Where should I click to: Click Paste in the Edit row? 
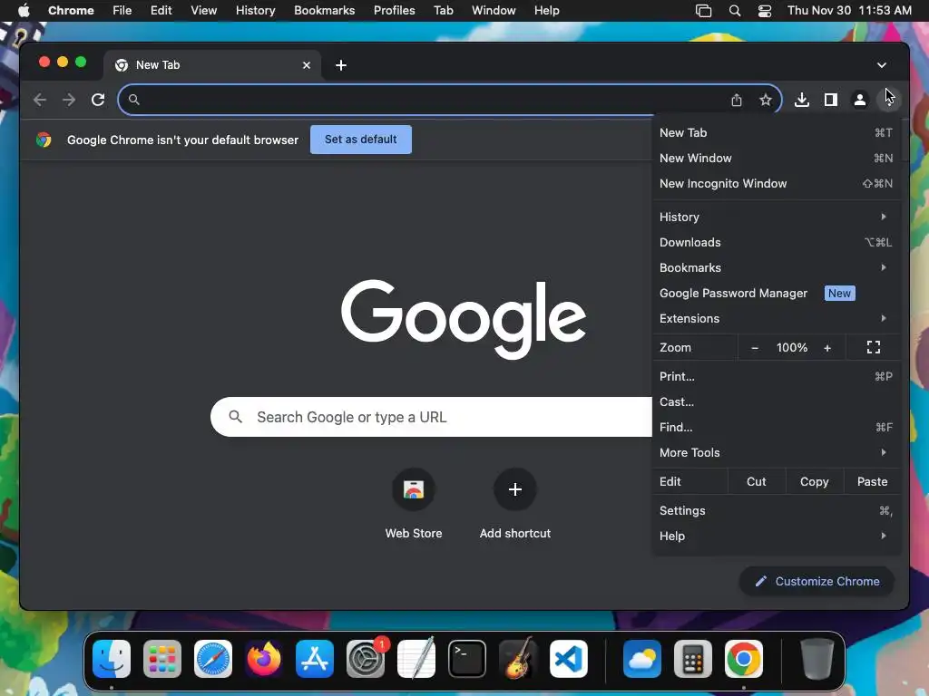click(x=872, y=482)
